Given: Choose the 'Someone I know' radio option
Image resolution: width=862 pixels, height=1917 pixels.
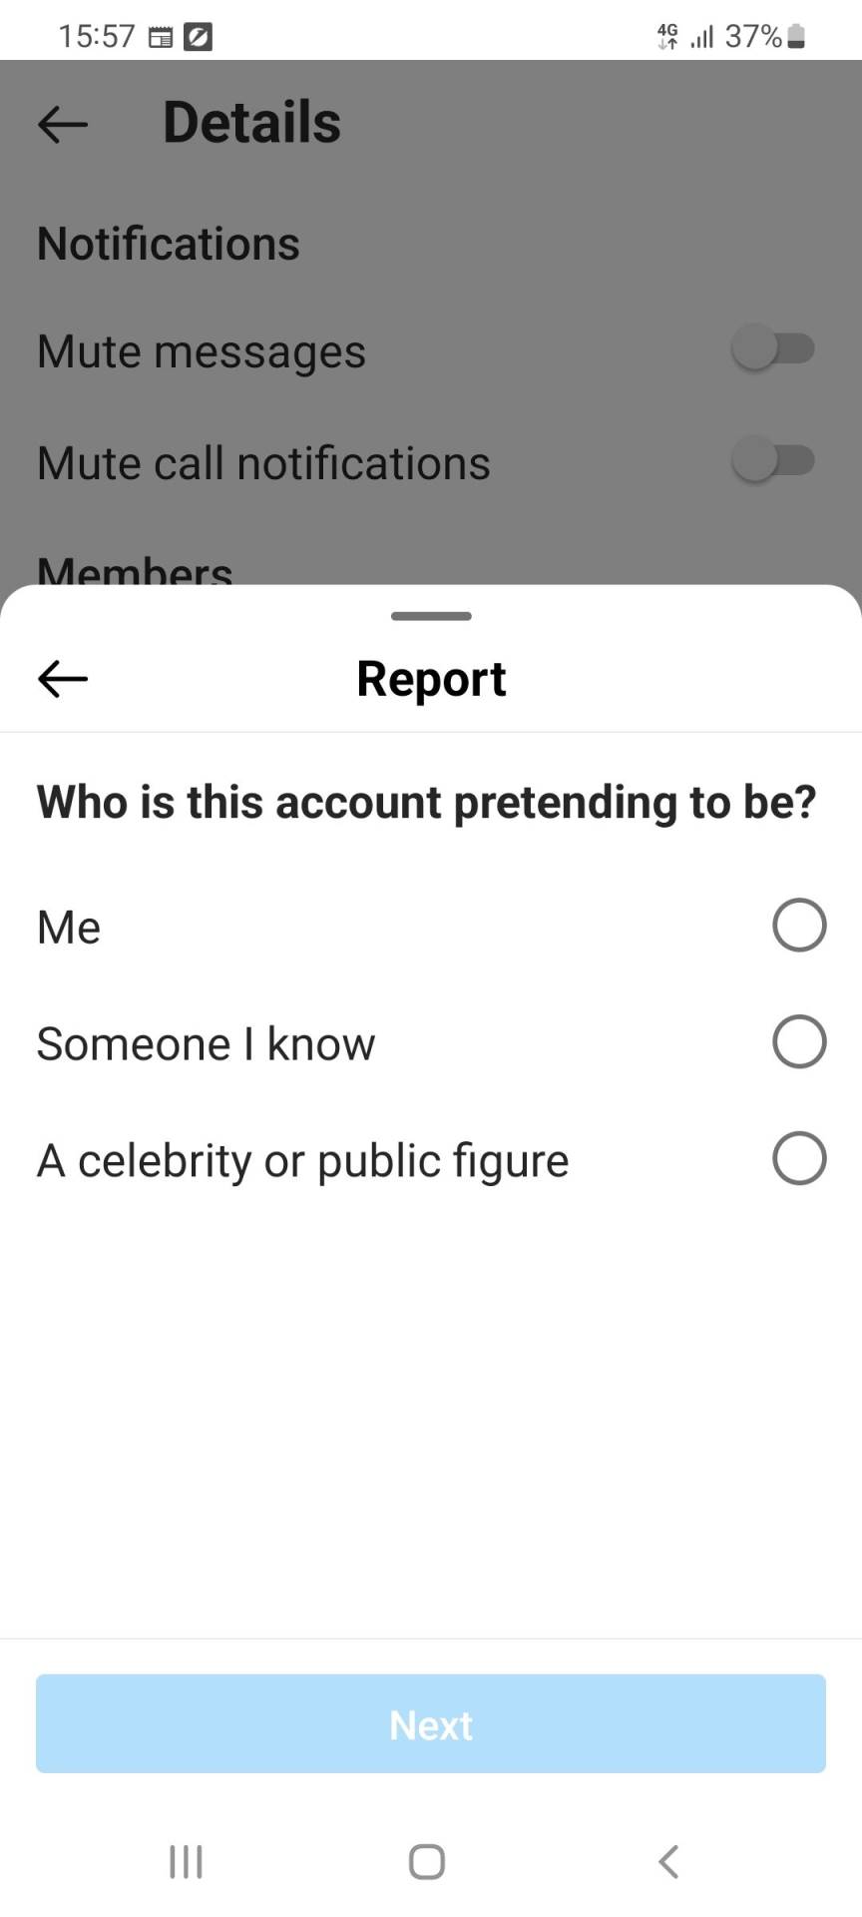Looking at the screenshot, I should point(799,1042).
